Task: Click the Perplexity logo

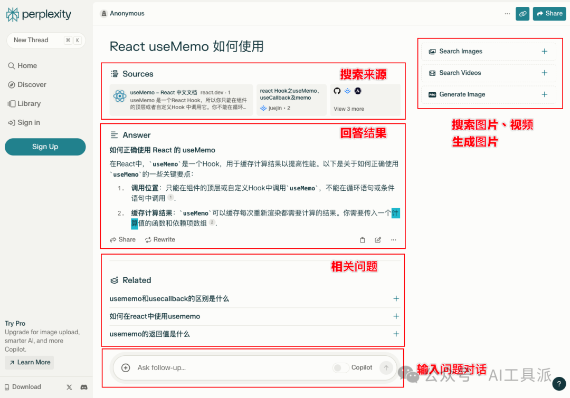Action: (39, 15)
